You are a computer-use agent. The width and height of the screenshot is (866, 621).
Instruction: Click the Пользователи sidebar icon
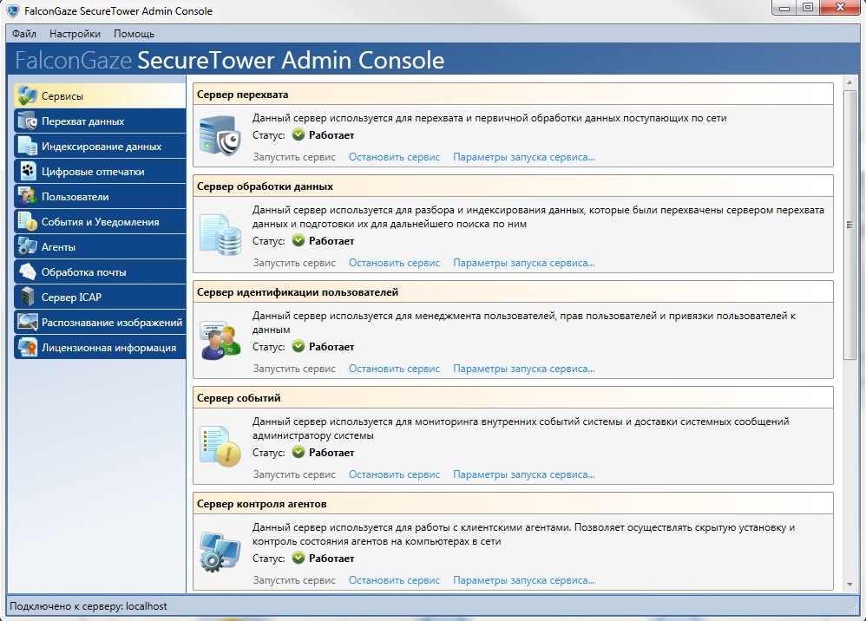click(x=27, y=197)
